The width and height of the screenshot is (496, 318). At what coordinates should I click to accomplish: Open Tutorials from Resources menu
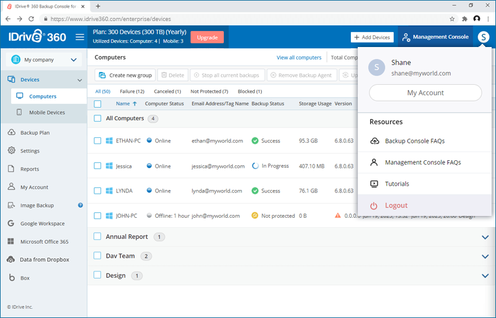coord(425,184)
